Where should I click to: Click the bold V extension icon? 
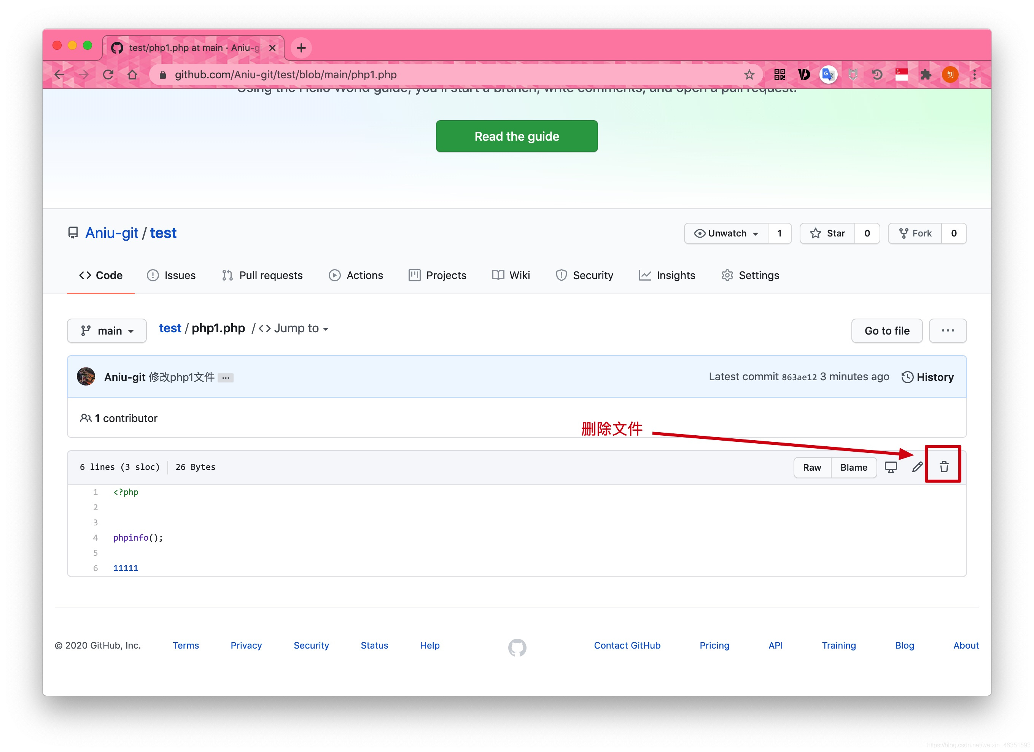804,75
